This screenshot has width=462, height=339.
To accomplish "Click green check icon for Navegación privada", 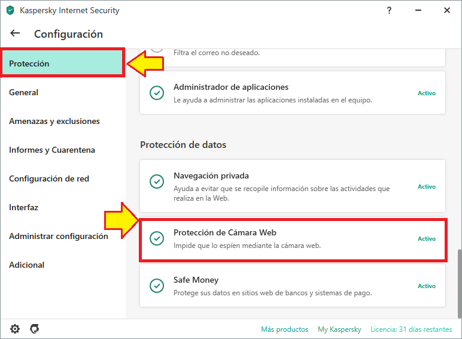I will pyautogui.click(x=156, y=181).
